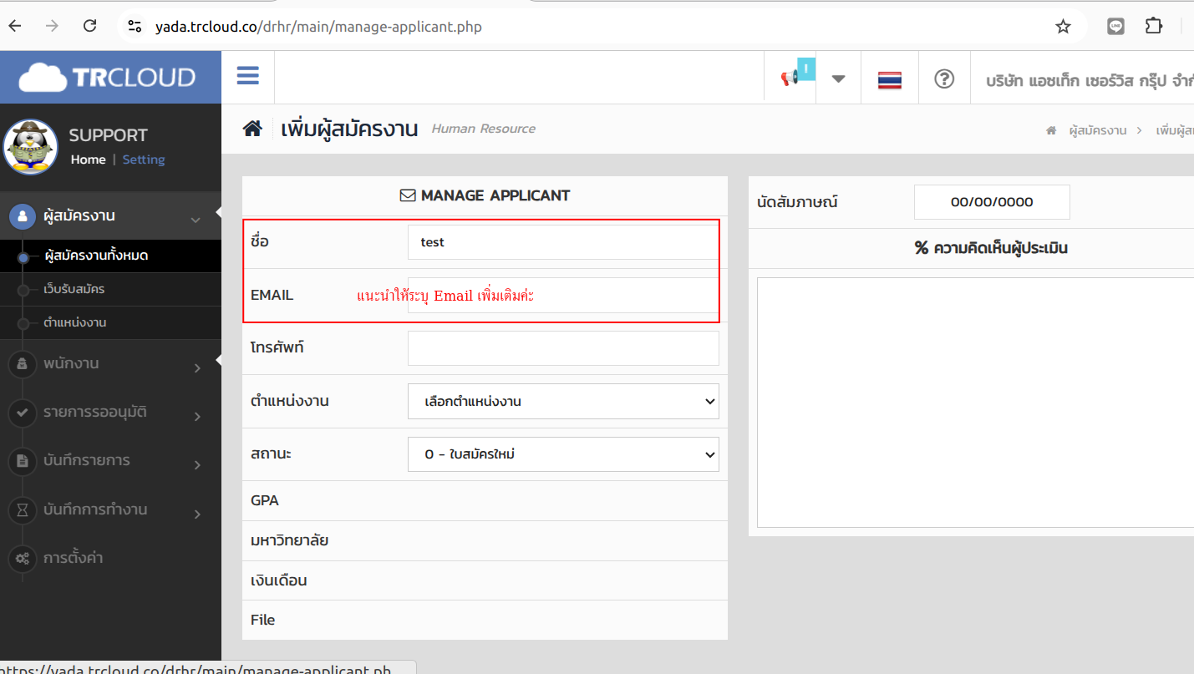Screen dimensions: 1194x674
Task: Click the SUPPORT user avatar
Action: click(31, 146)
